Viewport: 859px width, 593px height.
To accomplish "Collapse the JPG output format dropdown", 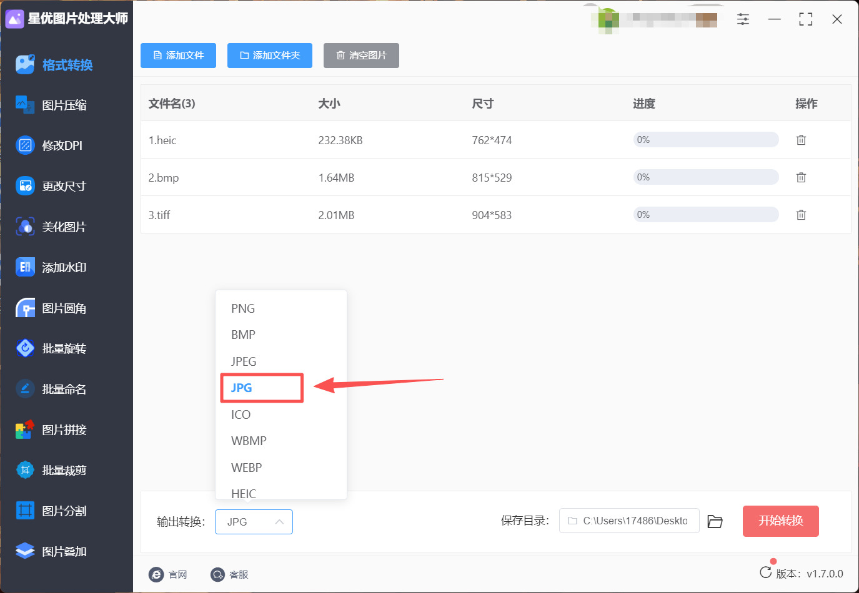I will pyautogui.click(x=254, y=522).
